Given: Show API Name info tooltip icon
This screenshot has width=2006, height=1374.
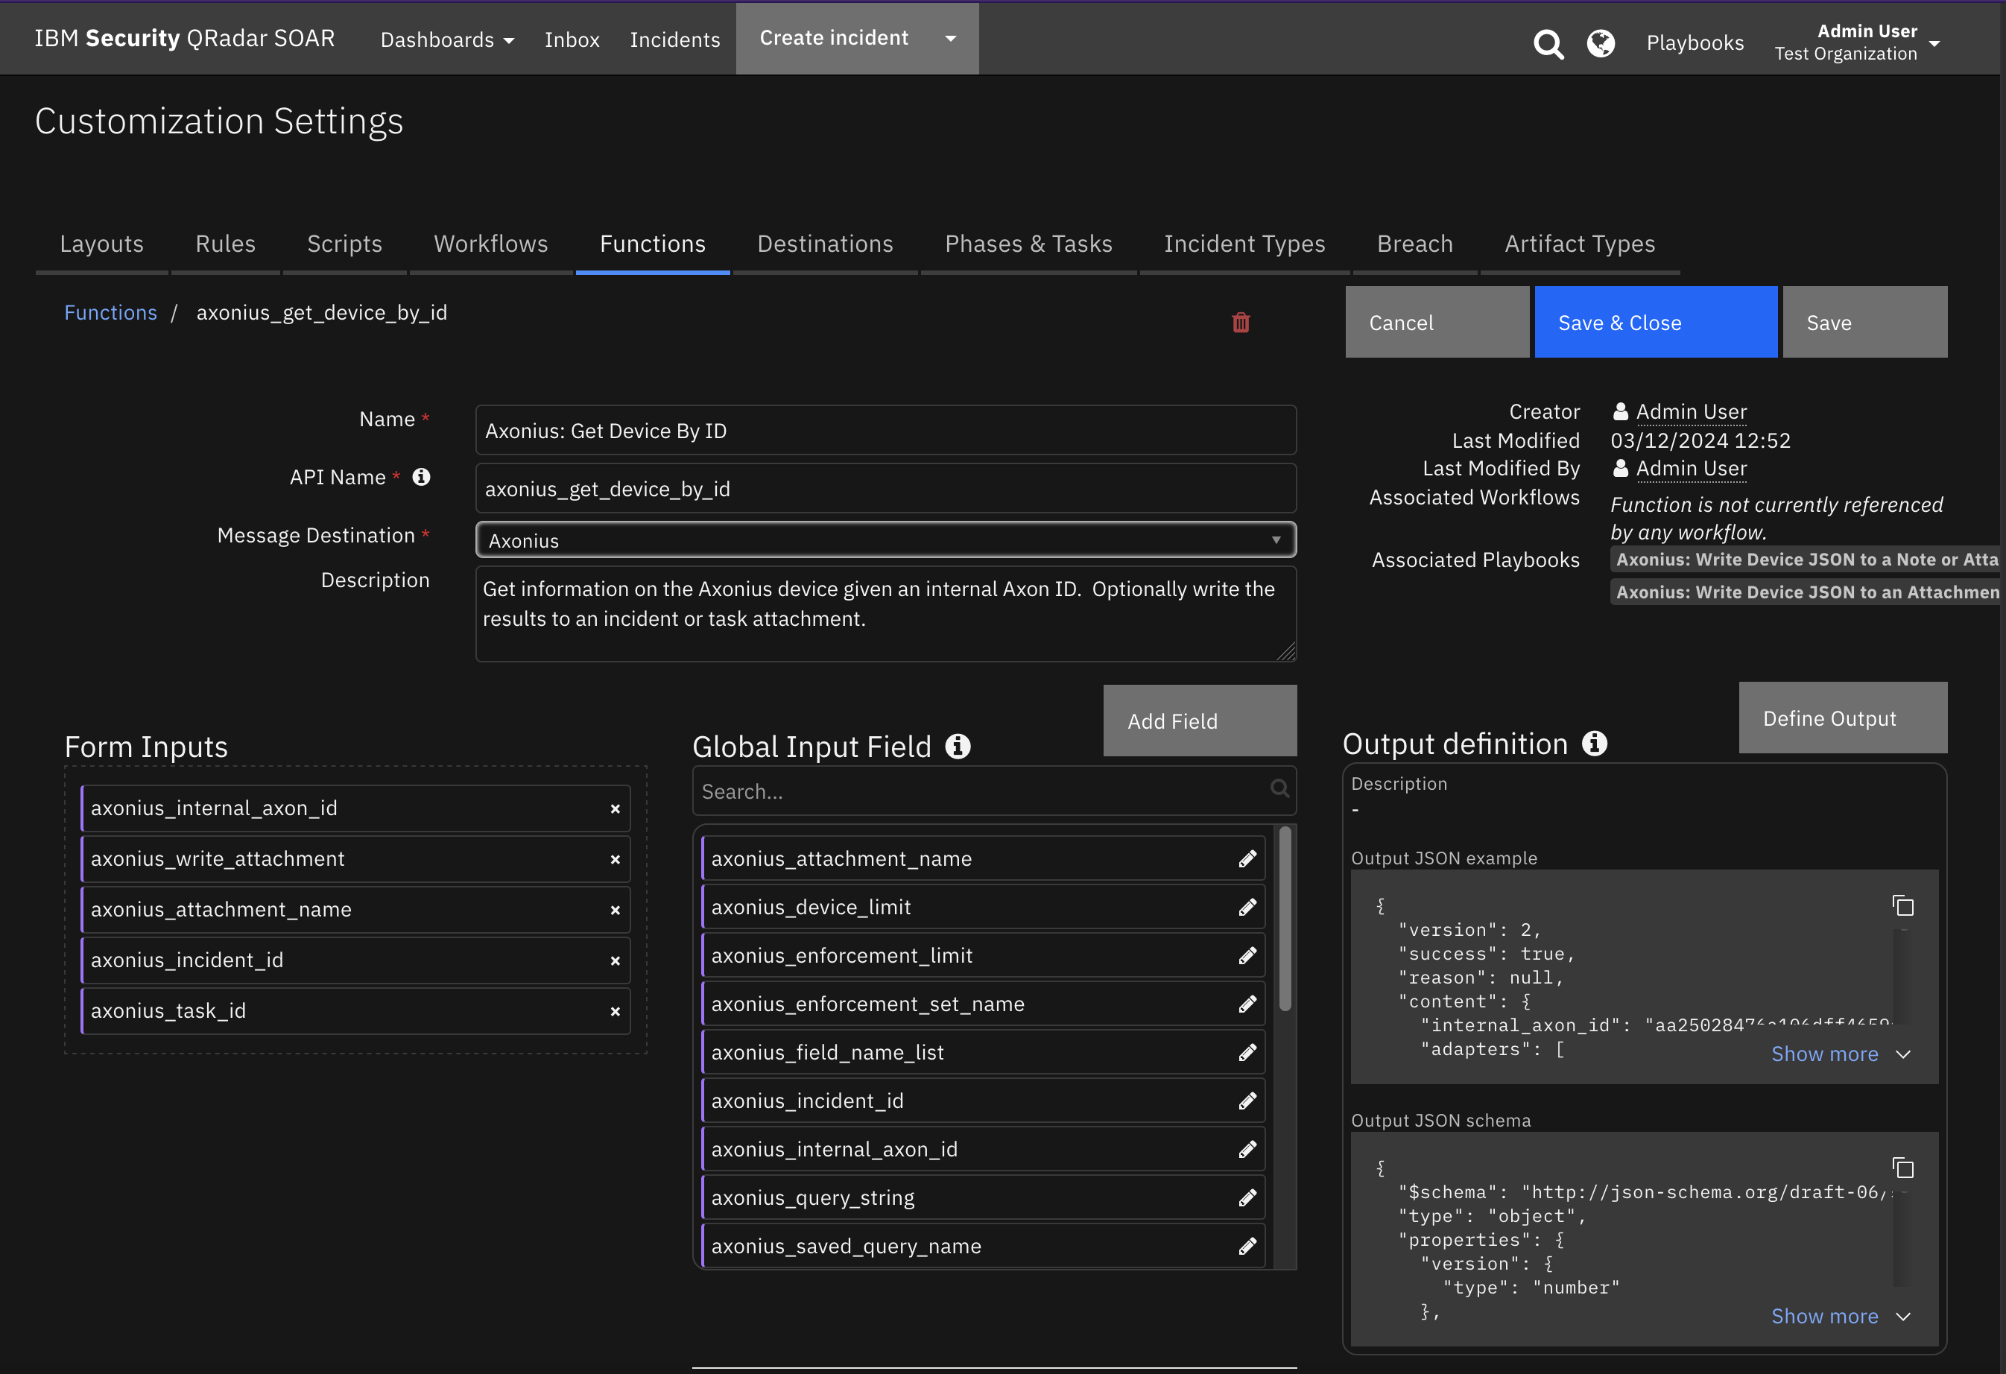Looking at the screenshot, I should 421,476.
